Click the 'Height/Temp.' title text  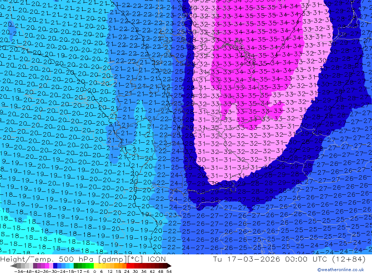click(26, 259)
